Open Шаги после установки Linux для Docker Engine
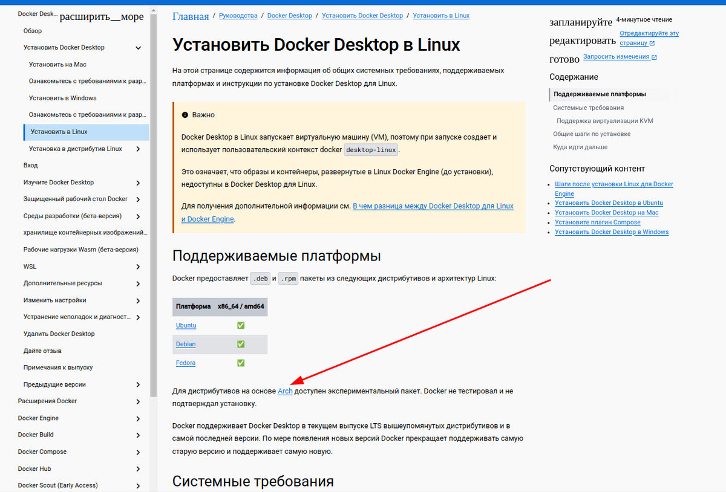 tap(614, 189)
